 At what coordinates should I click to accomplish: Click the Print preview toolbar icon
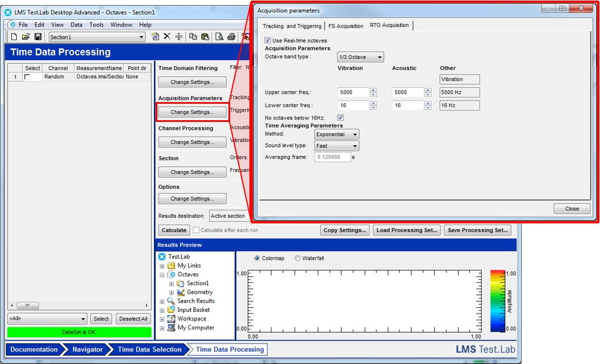[x=219, y=37]
